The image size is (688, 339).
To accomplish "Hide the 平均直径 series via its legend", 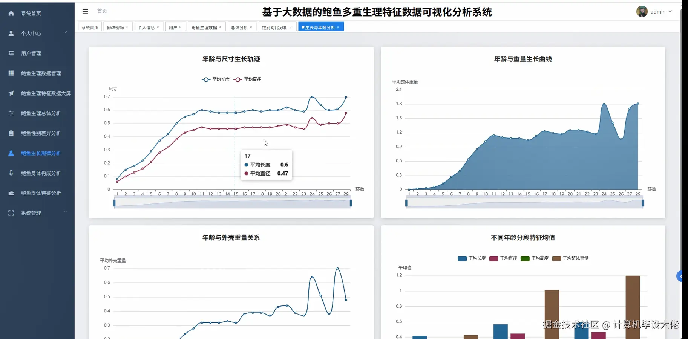I will tap(248, 79).
